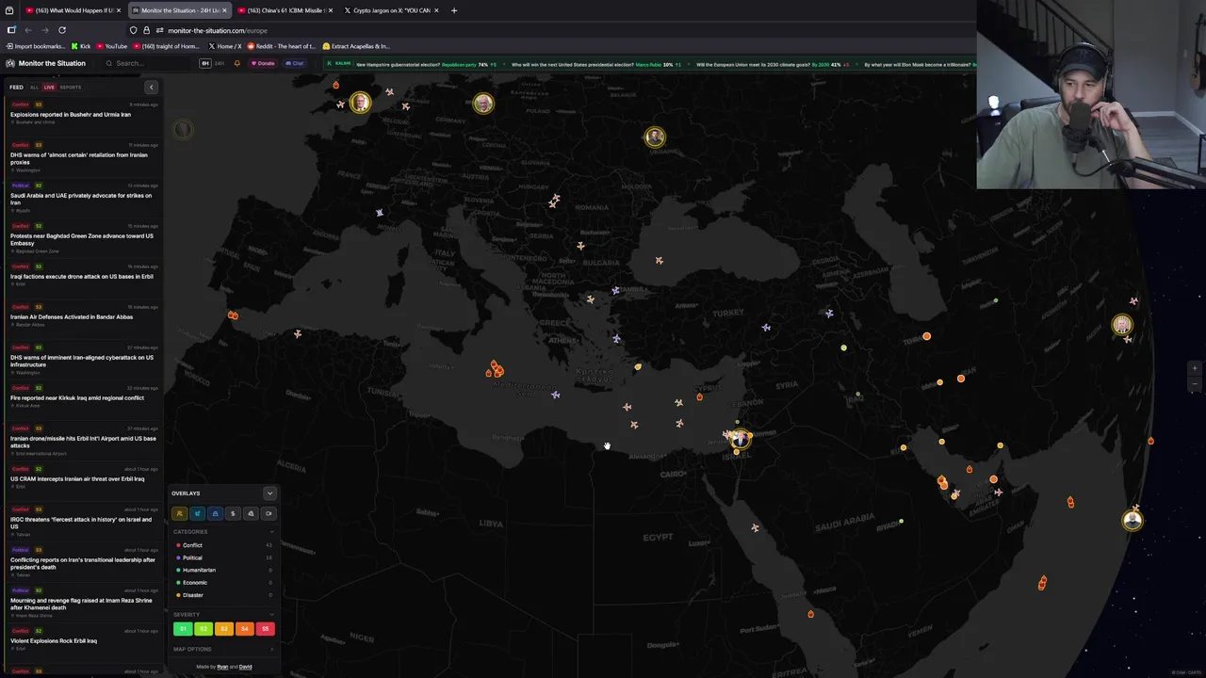This screenshot has height=678, width=1206.
Task: Click leader portrait marker over Israel
Action: (x=742, y=439)
